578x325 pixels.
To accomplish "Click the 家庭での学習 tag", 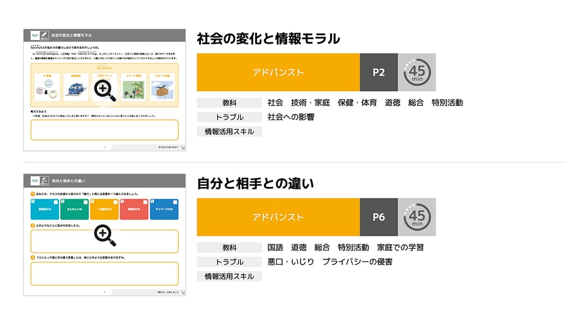I will coord(400,247).
